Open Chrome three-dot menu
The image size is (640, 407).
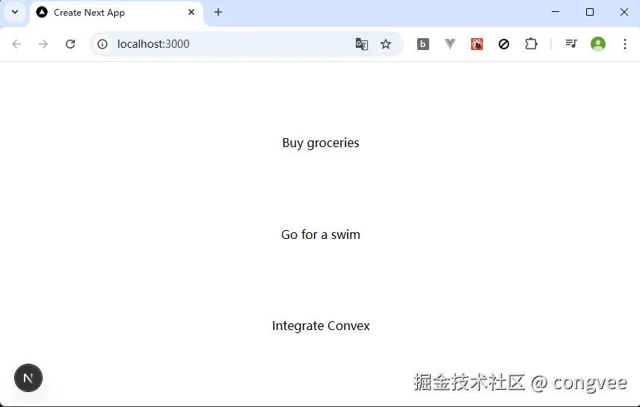(x=625, y=43)
